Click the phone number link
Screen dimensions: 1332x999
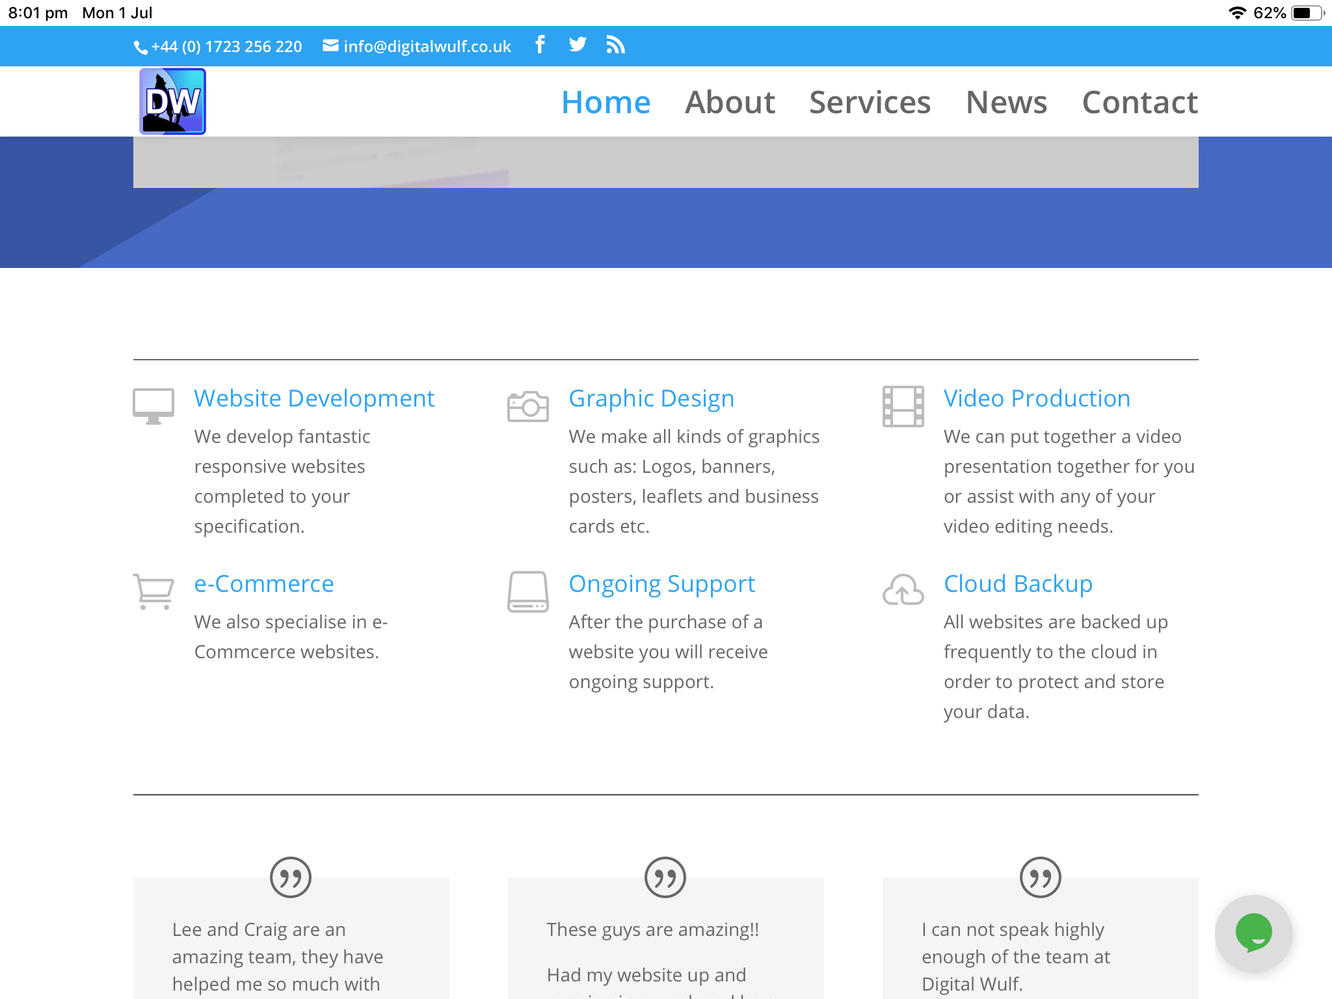(224, 45)
